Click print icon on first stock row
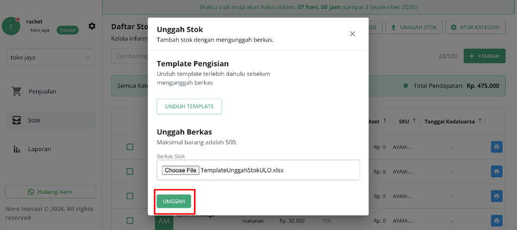This screenshot has height=230, width=517. (497, 147)
